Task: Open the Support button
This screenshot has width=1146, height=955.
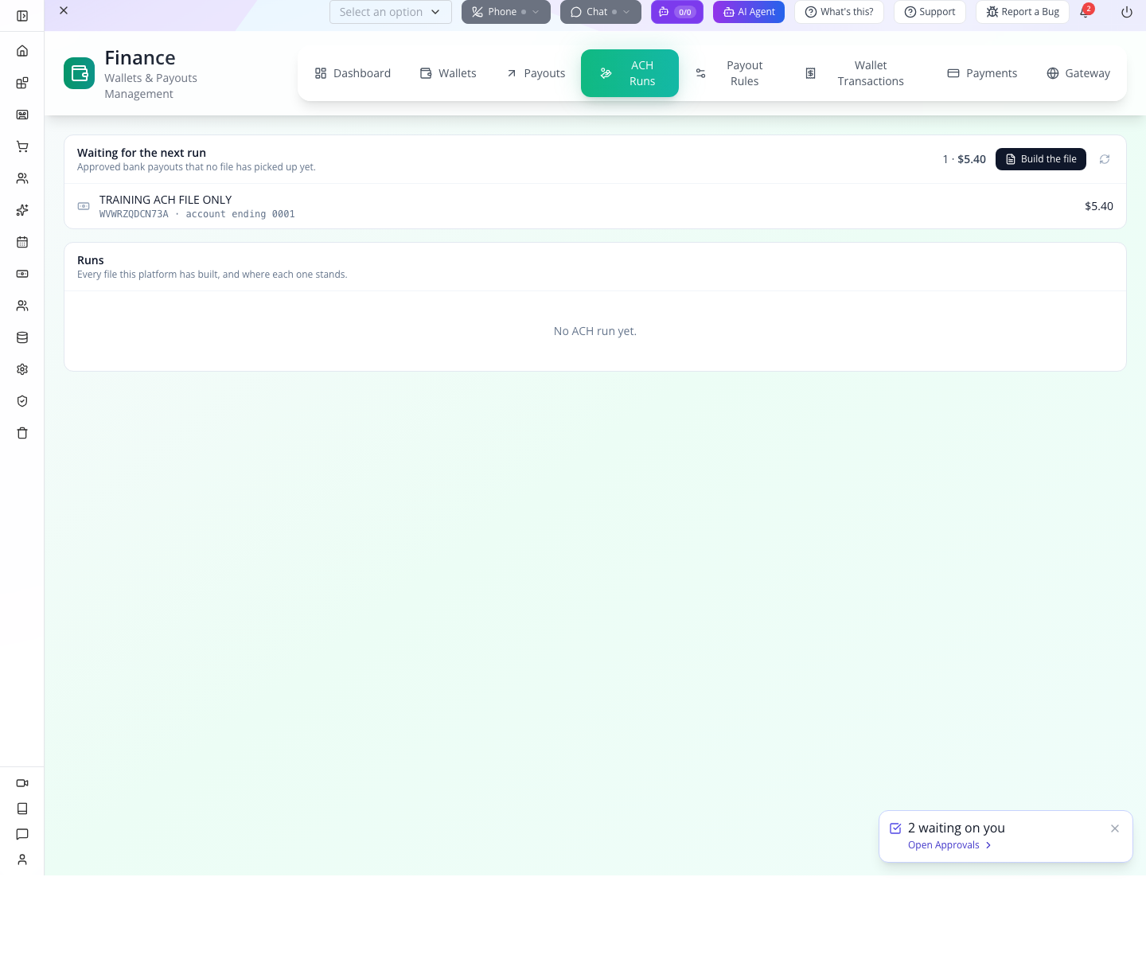Action: [930, 12]
